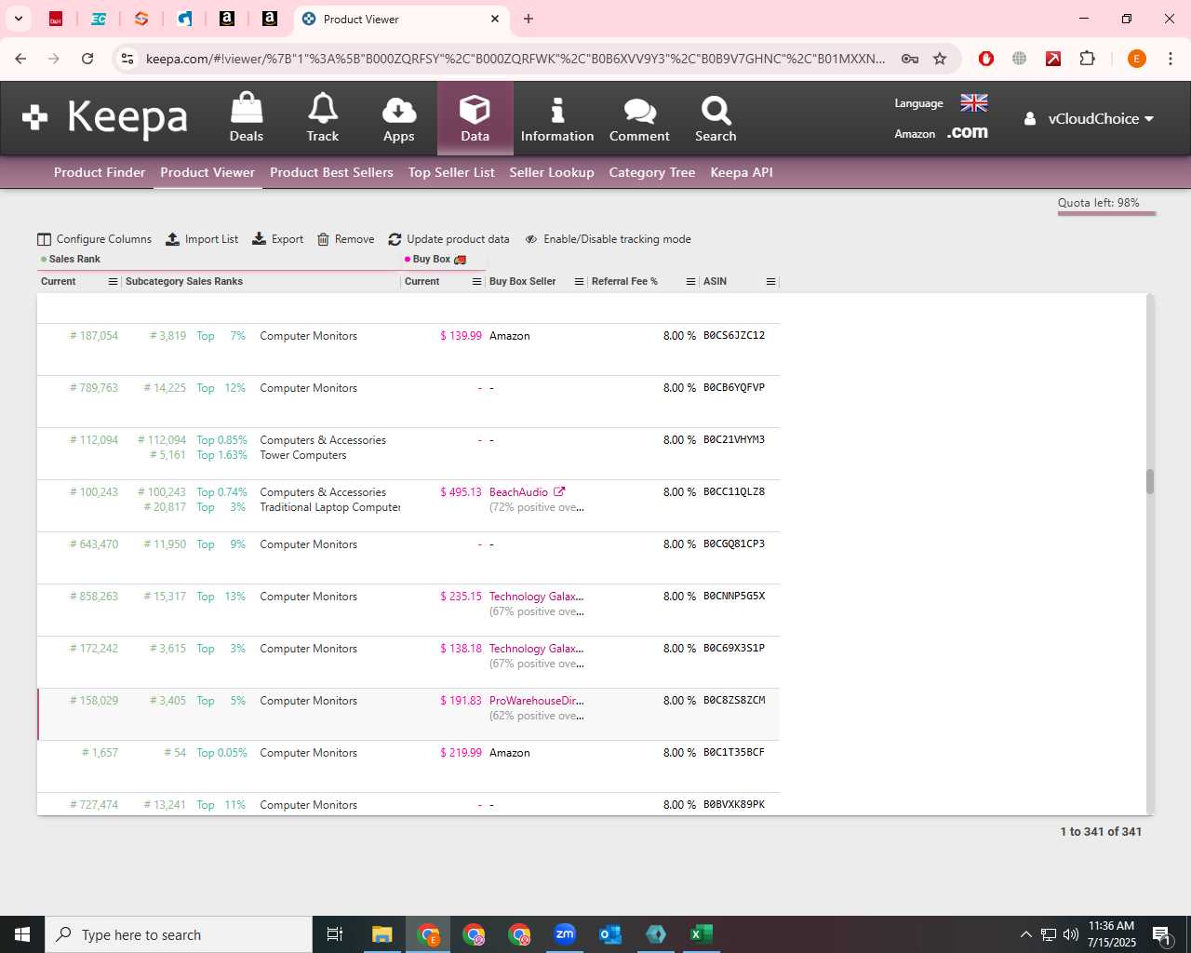
Task: Click the Configure Columns button
Action: [x=94, y=239]
